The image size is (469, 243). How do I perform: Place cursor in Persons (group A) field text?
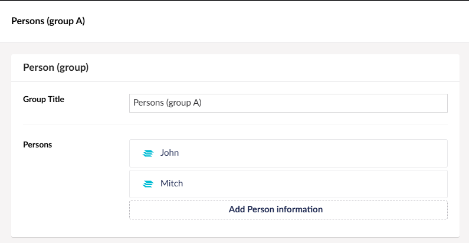pos(168,103)
